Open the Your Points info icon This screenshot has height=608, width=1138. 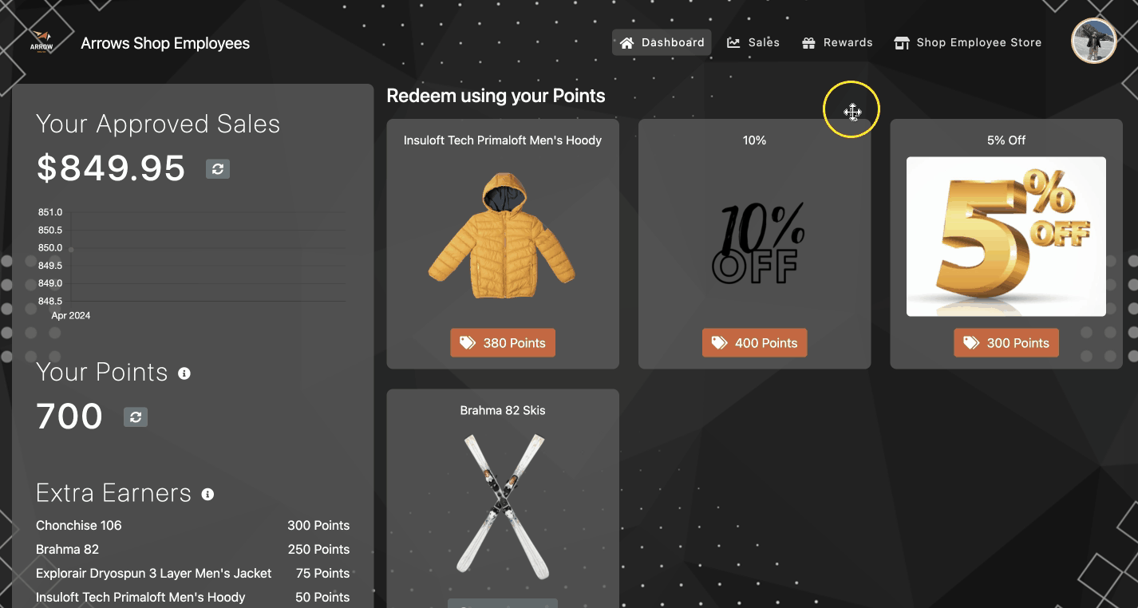pos(184,373)
